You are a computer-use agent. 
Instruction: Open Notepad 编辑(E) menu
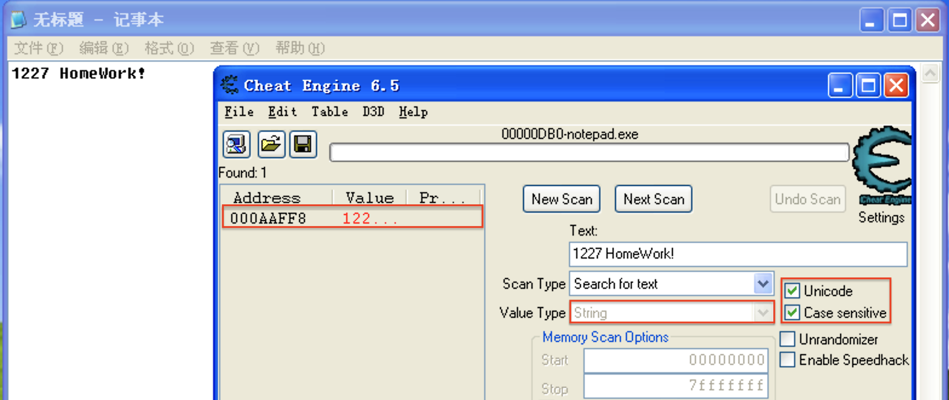[104, 48]
